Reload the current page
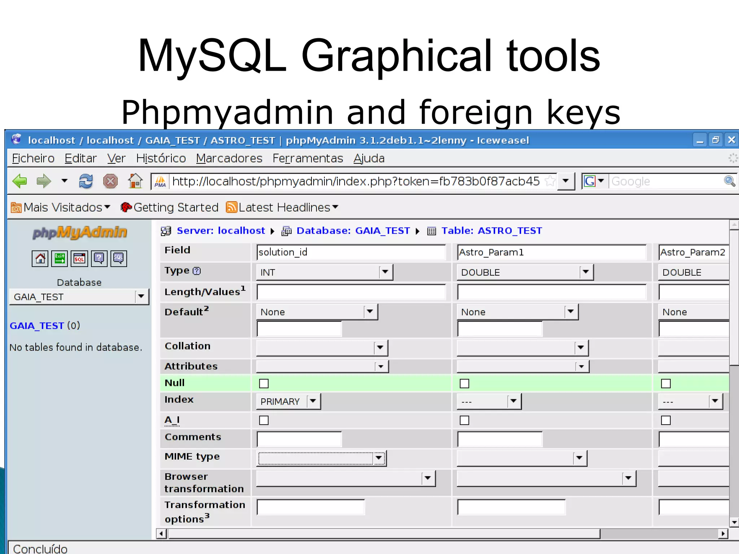 click(x=86, y=181)
